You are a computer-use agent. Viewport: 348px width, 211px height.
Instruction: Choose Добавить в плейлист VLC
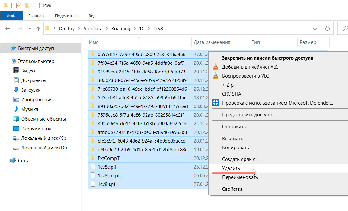250,67
